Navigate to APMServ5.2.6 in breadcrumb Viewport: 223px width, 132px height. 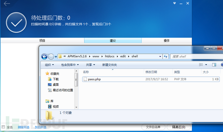(x=77, y=56)
